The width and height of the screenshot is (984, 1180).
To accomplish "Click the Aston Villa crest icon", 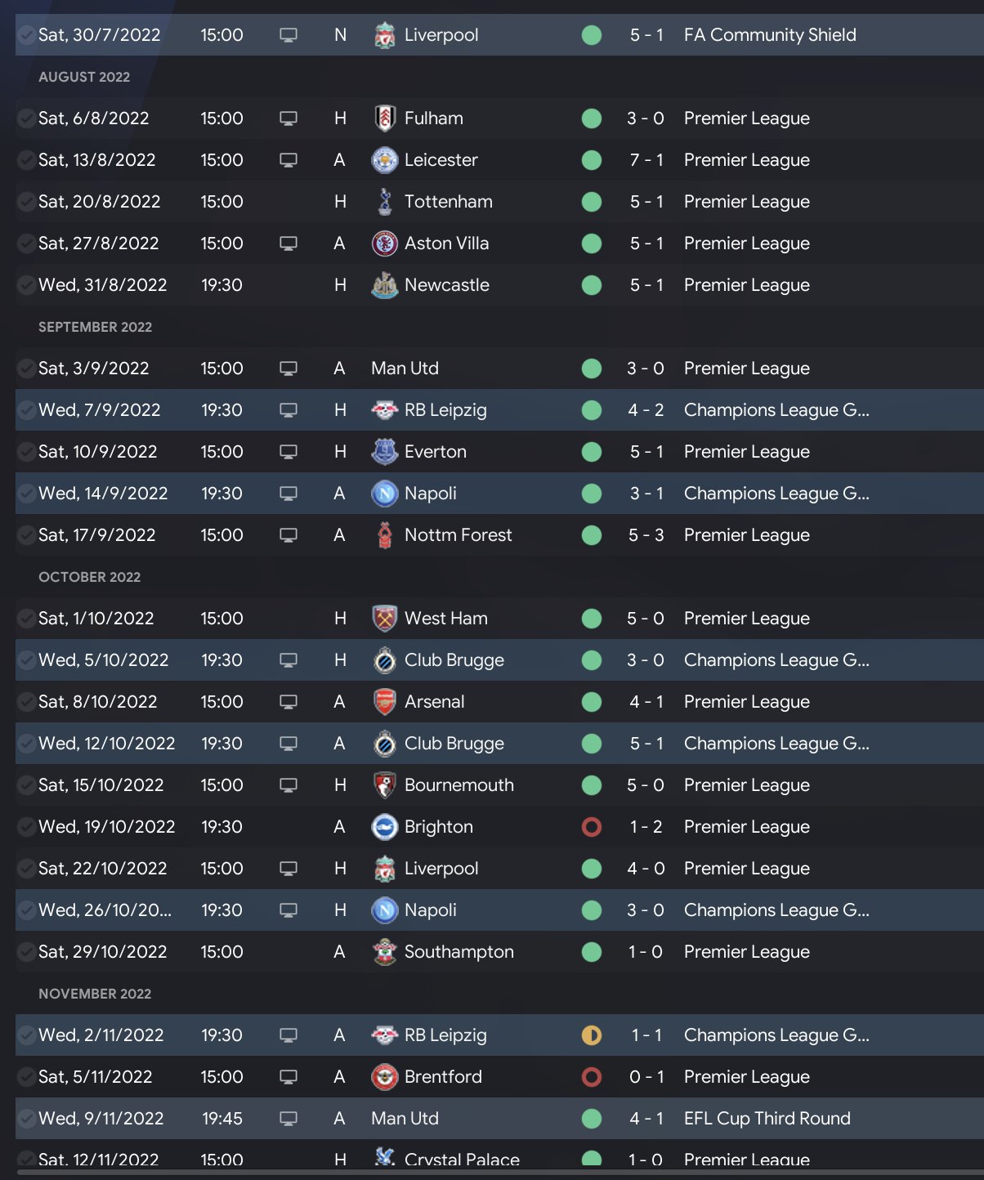I will pos(384,244).
